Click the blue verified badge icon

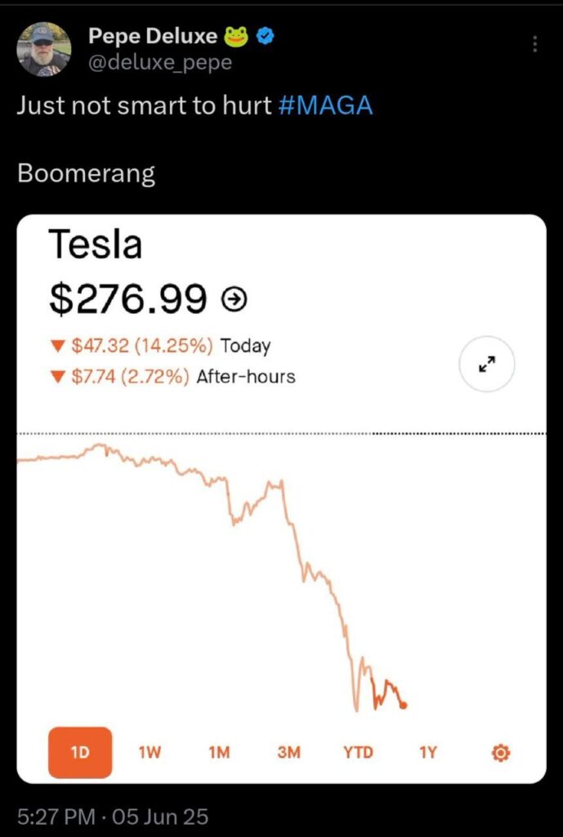(x=266, y=36)
